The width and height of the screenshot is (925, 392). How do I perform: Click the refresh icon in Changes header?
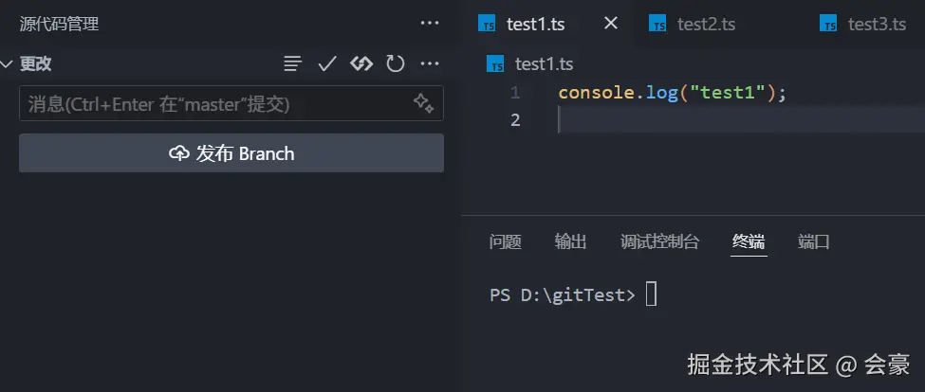[x=396, y=64]
